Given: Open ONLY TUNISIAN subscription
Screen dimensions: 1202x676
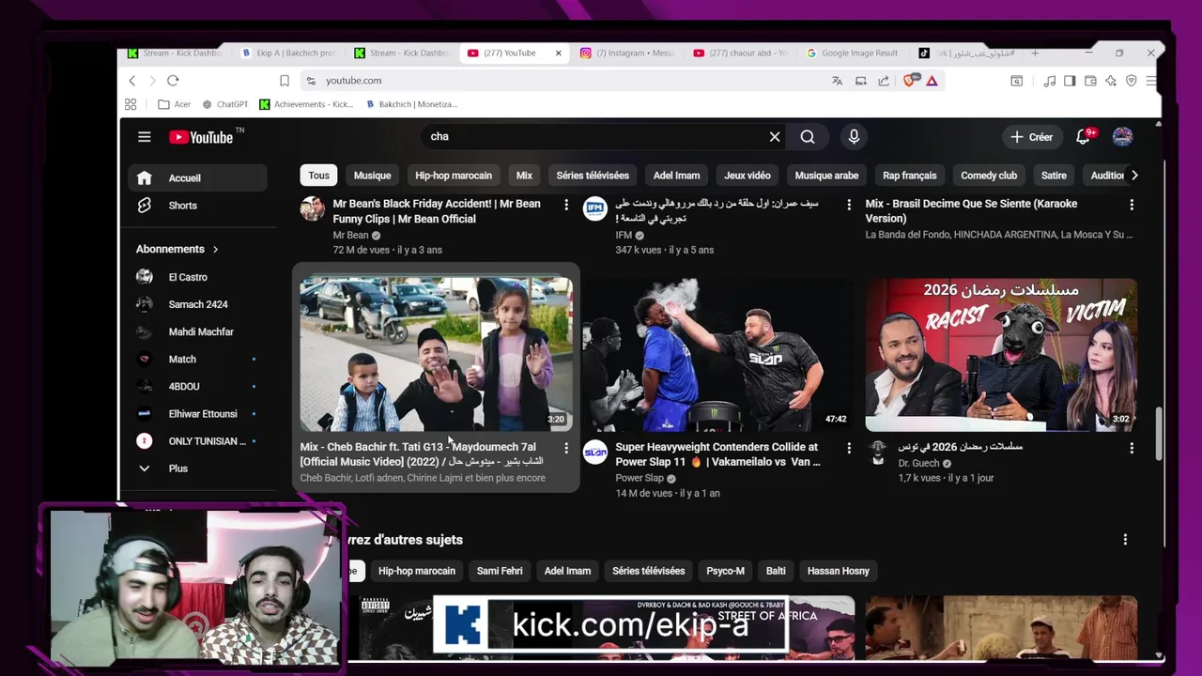Looking at the screenshot, I should point(197,441).
